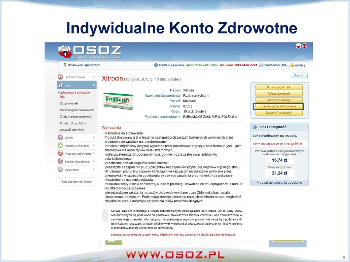Click the Xitrocin drug title
Viewport: 350px width, 262px height.
coord(112,79)
